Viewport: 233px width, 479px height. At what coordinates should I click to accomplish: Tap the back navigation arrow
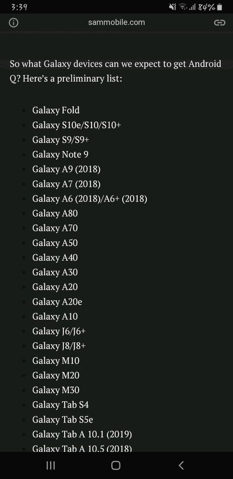[181, 465]
